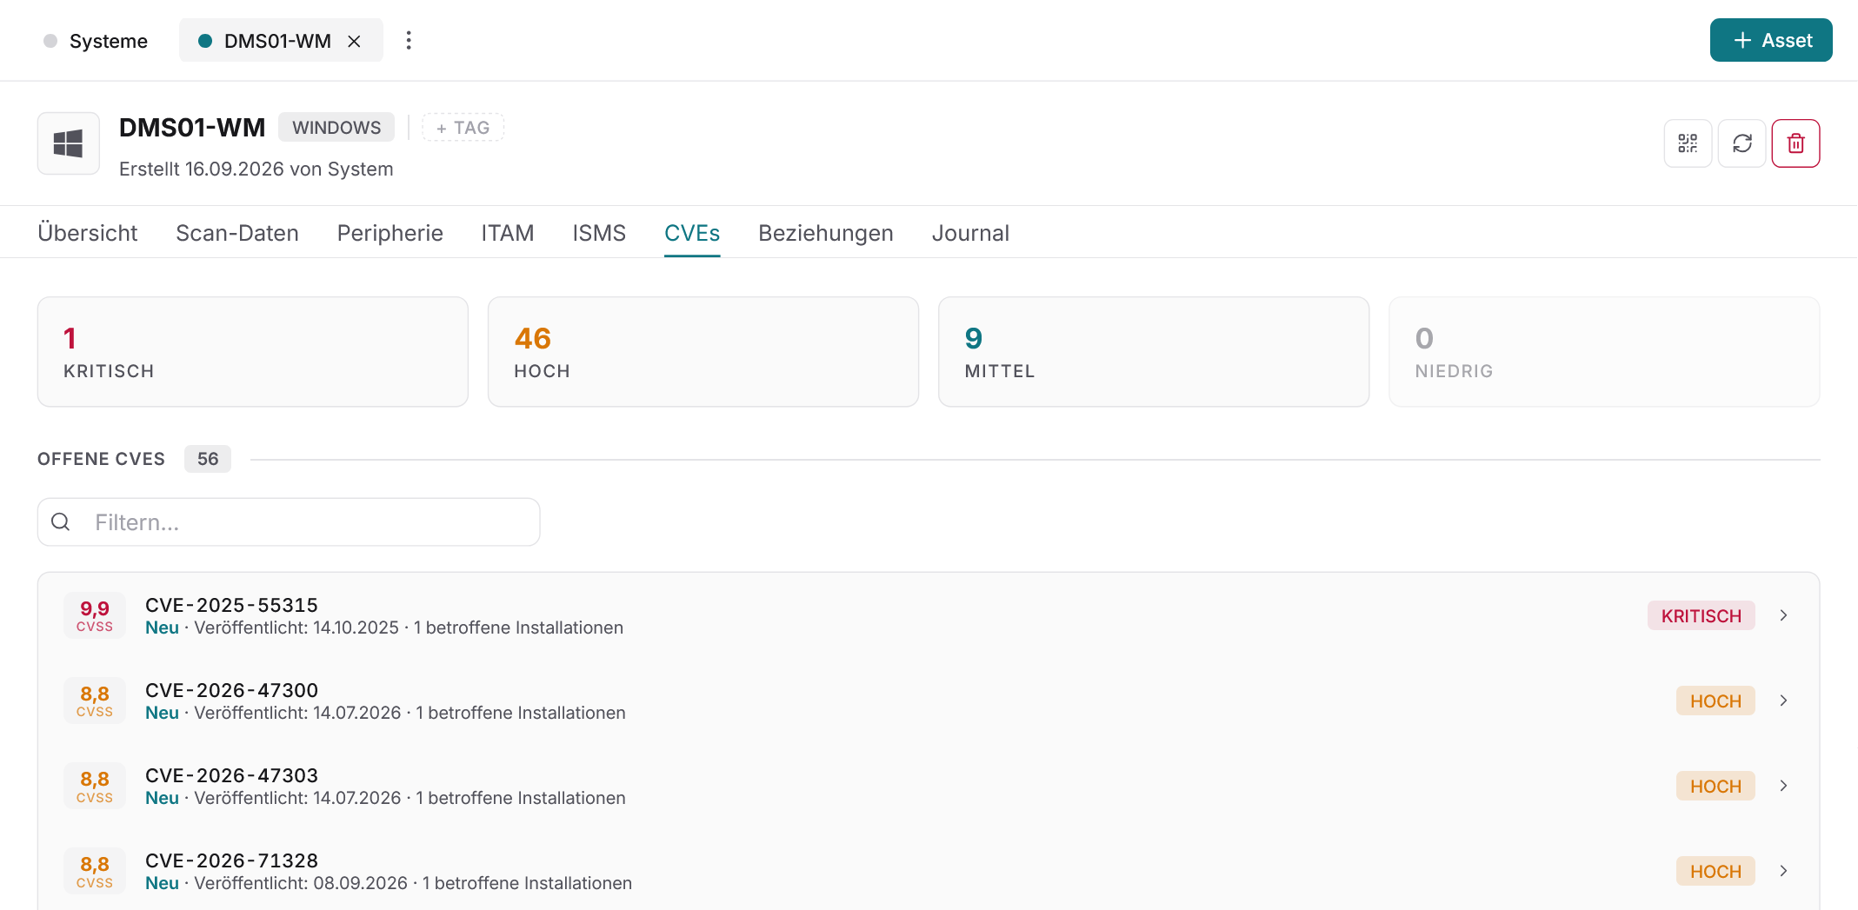Screen dimensions: 1858x910
Task: Expand CVE-2026-47300 row chevron
Action: click(x=1783, y=701)
